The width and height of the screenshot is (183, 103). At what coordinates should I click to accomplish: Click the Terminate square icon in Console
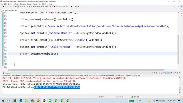(152, 73)
